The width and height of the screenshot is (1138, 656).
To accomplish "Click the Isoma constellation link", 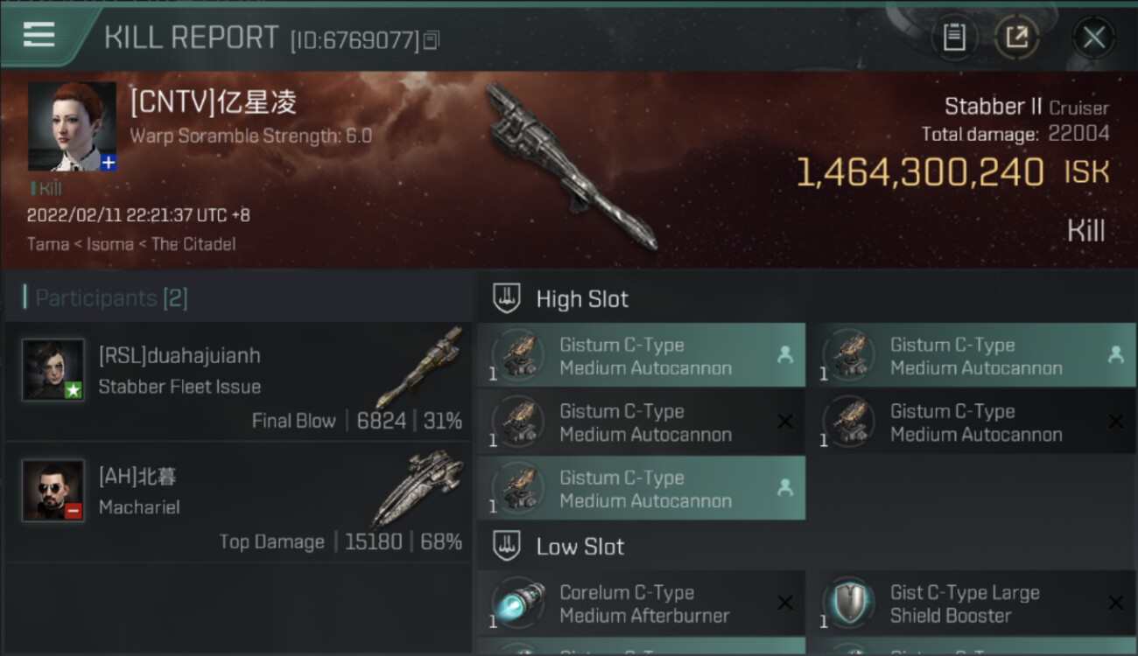I will (x=110, y=244).
